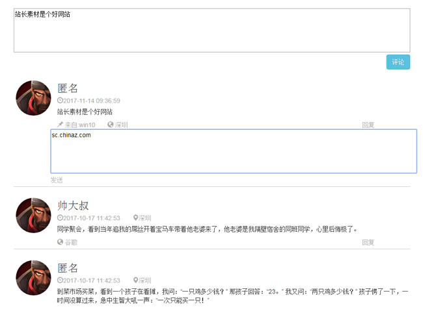
Task: Click the globe icon beside 谷歌
Action: [x=60, y=242]
